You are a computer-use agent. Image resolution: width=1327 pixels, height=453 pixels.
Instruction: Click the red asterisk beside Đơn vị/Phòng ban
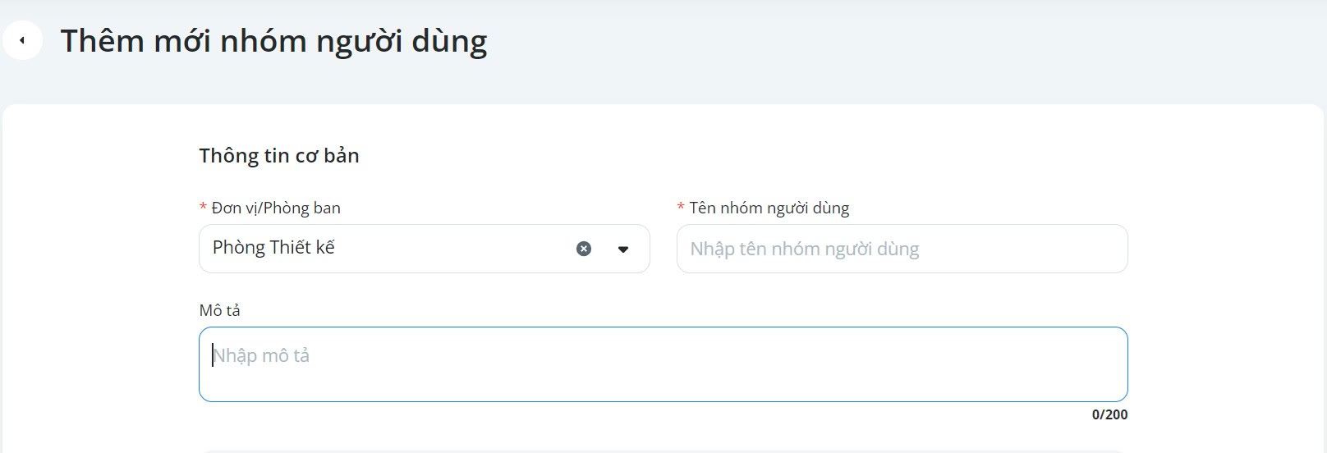tap(203, 208)
